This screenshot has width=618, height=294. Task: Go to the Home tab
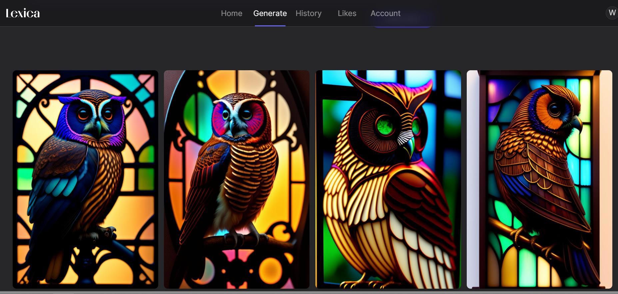coord(232,13)
